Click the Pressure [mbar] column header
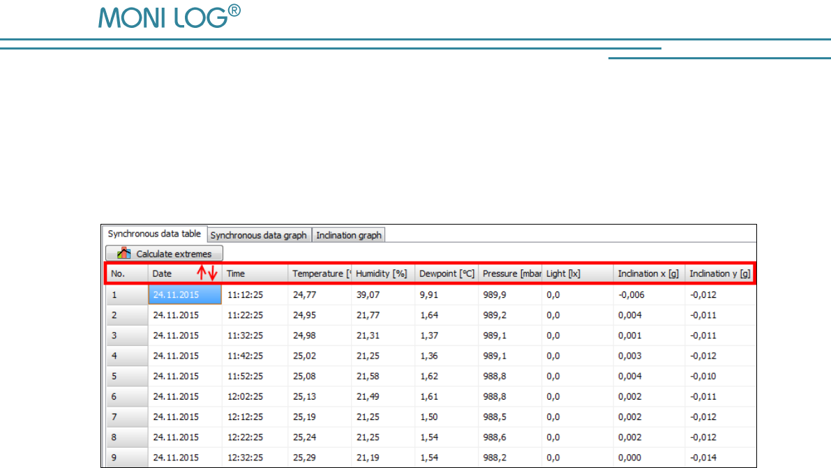This screenshot has width=831, height=468. pyautogui.click(x=510, y=273)
